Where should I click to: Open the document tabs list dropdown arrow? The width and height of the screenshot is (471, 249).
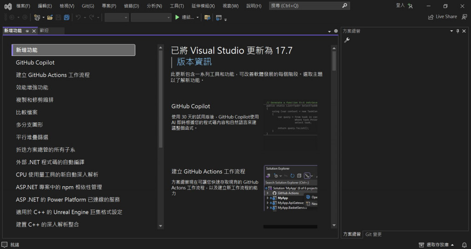pyautogui.click(x=329, y=31)
